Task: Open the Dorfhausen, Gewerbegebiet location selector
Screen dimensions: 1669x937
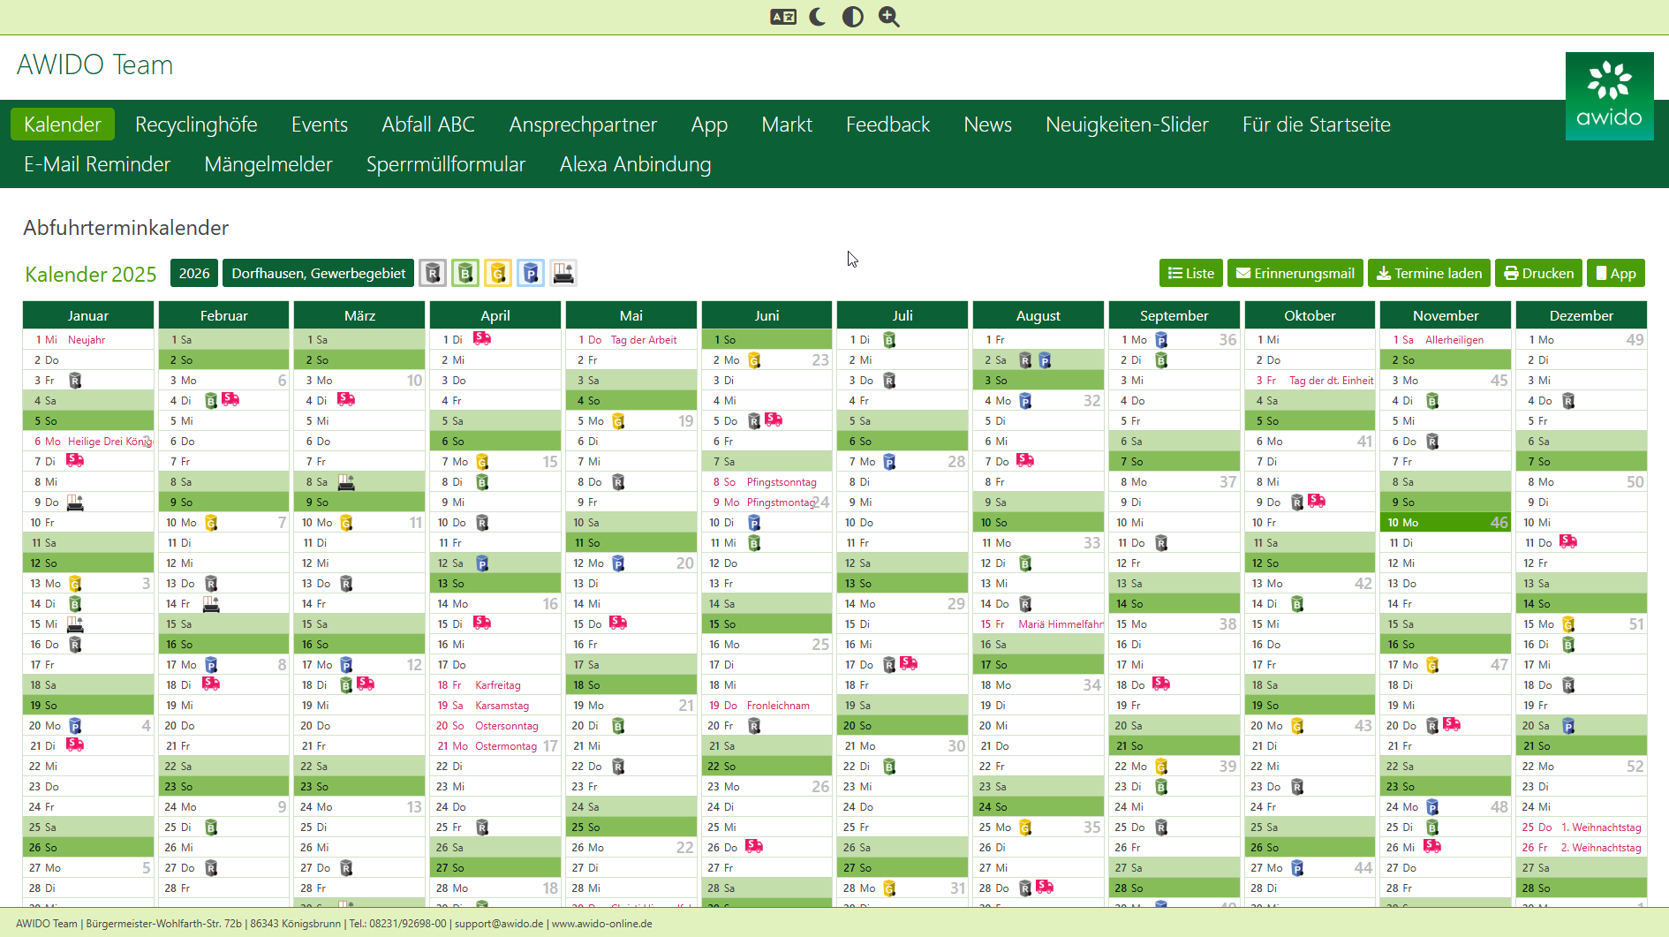Action: pos(318,273)
